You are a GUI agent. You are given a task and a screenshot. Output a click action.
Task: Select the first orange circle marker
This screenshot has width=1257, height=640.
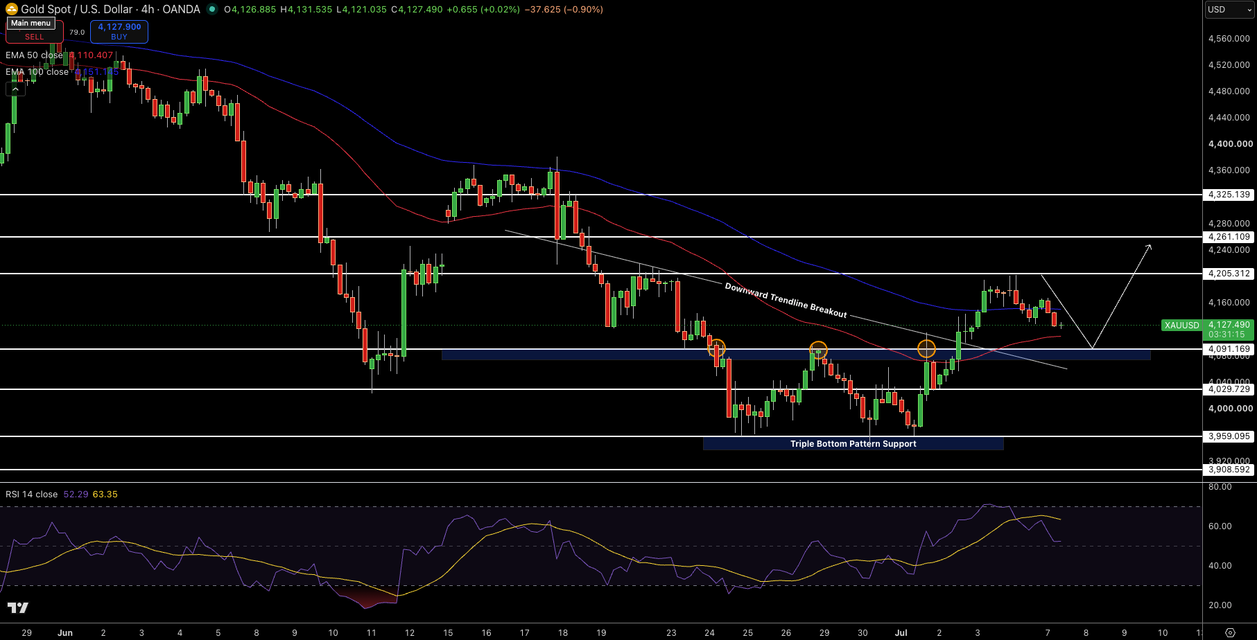point(716,348)
